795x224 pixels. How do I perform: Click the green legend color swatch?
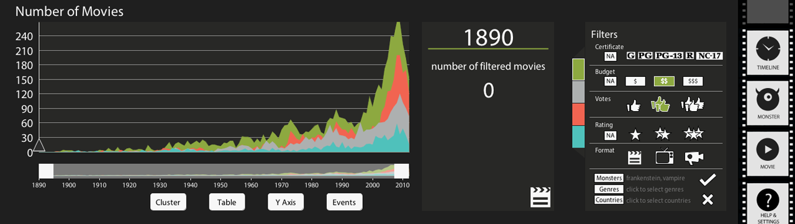[578, 70]
